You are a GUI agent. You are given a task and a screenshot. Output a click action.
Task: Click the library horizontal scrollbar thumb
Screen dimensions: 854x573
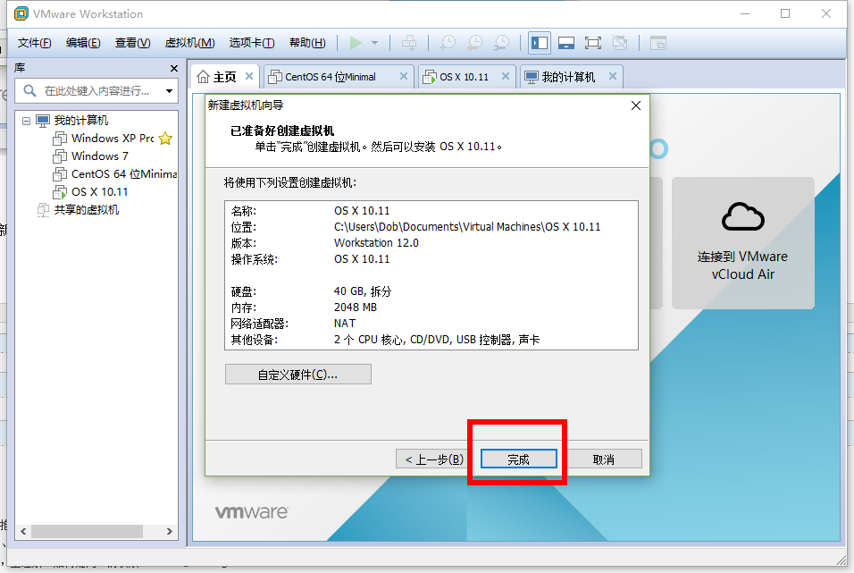click(x=88, y=531)
